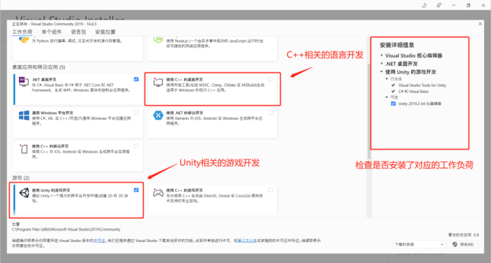The image size is (491, 263).
Task: Click the 通用 Windows 平台开发 Windows logo icon
Action: (x=24, y=115)
